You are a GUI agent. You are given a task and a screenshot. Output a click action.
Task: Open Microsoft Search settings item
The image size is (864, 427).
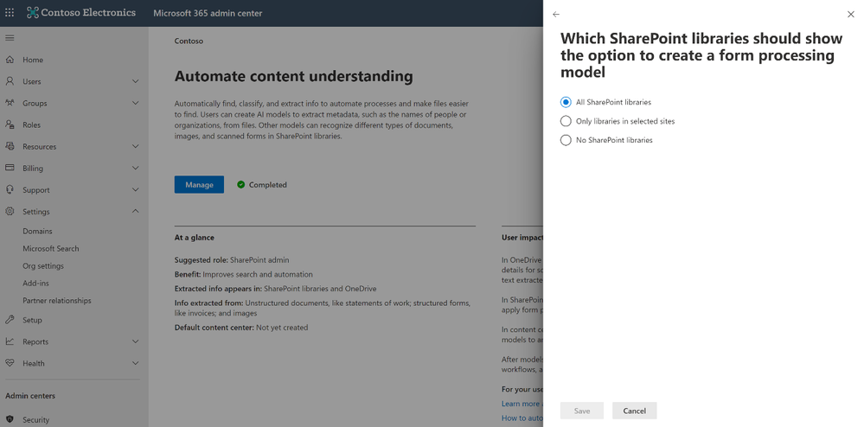(x=51, y=249)
